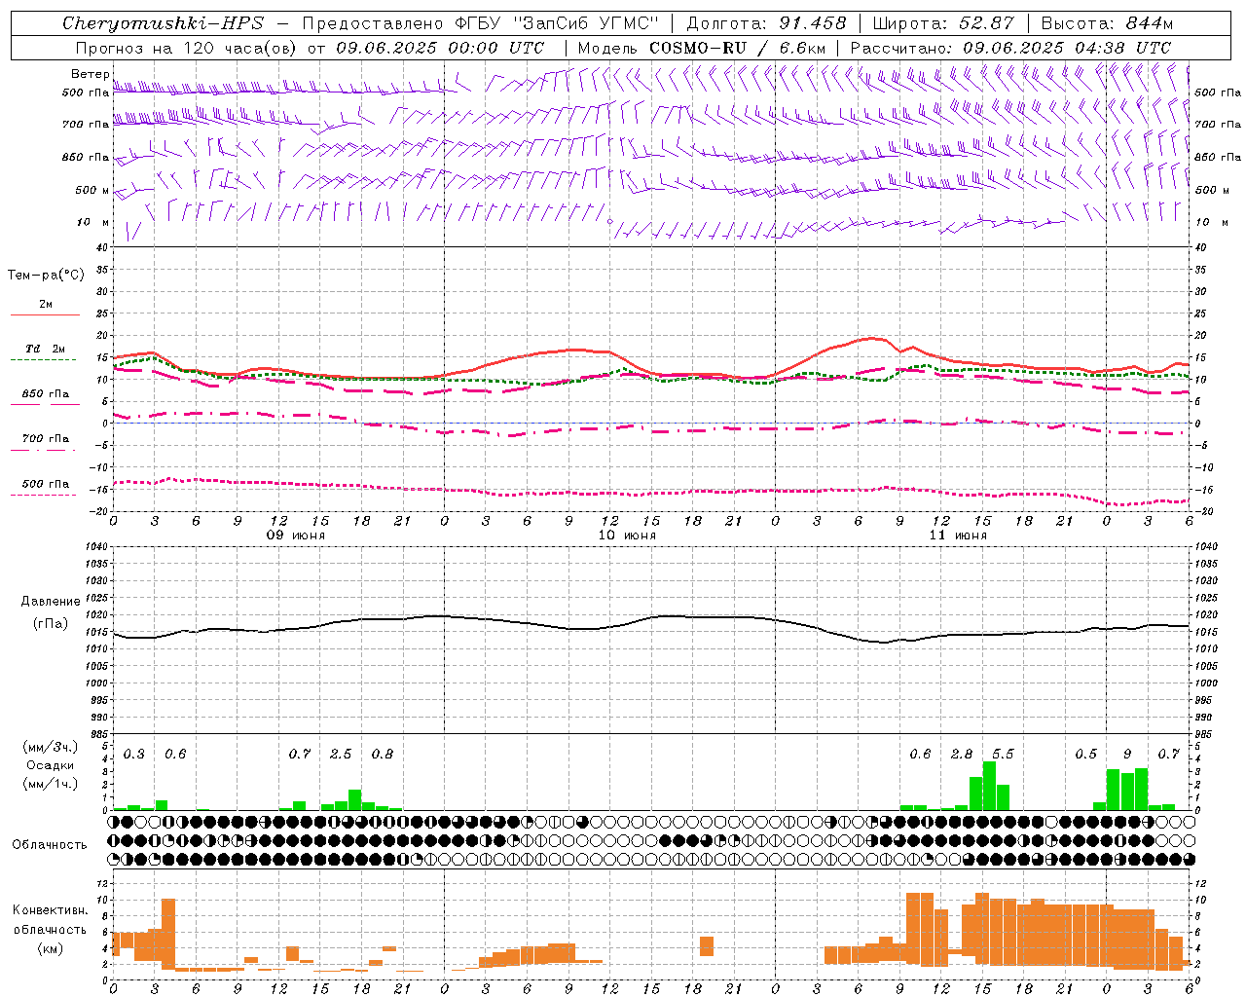The width and height of the screenshot is (1246, 997).
Task: Select the (мм/1ч.) precipitation unit label
Action: click(50, 784)
